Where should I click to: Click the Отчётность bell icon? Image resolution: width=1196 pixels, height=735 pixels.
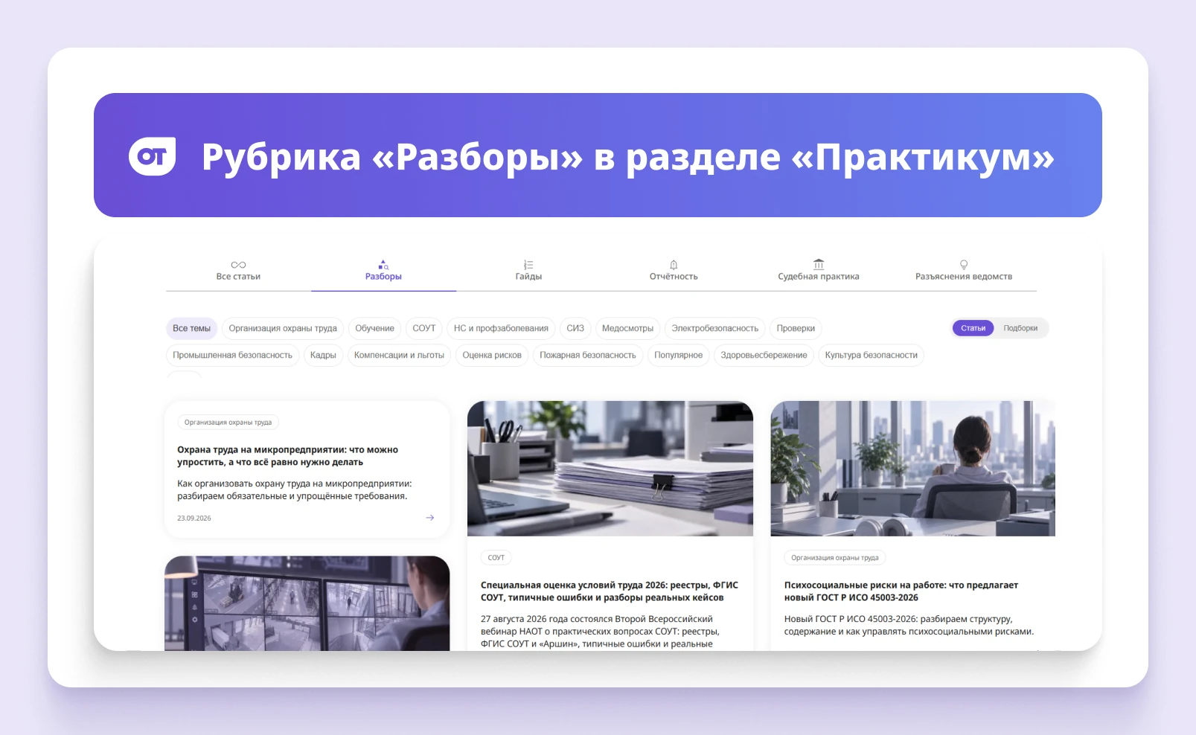(x=674, y=265)
